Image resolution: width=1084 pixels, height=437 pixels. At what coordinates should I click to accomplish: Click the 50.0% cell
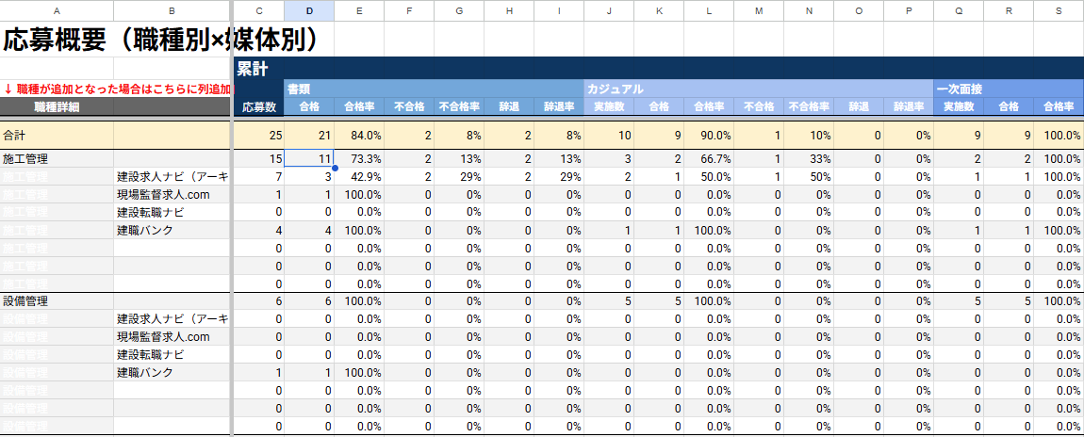coord(709,177)
